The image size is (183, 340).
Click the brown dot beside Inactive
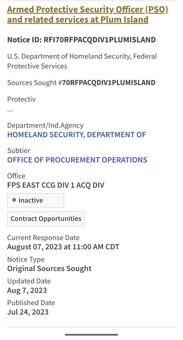14,200
